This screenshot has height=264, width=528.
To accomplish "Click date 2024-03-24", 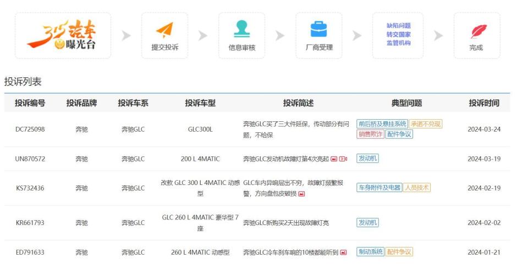I will click(484, 130).
